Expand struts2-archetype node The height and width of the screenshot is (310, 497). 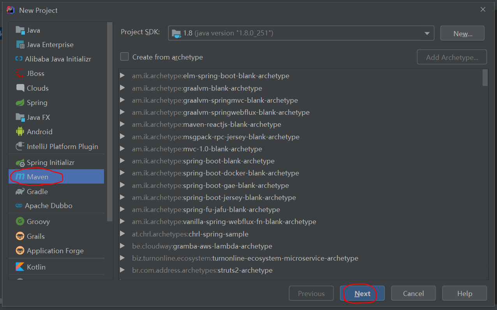click(122, 270)
